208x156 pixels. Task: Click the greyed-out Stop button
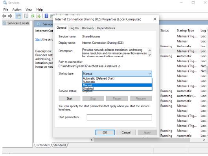(x=93, y=98)
